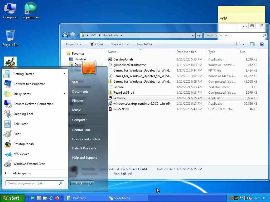Viewport: 270px width, 202px height.
Task: Open address bar history dropdown
Action: (x=193, y=36)
